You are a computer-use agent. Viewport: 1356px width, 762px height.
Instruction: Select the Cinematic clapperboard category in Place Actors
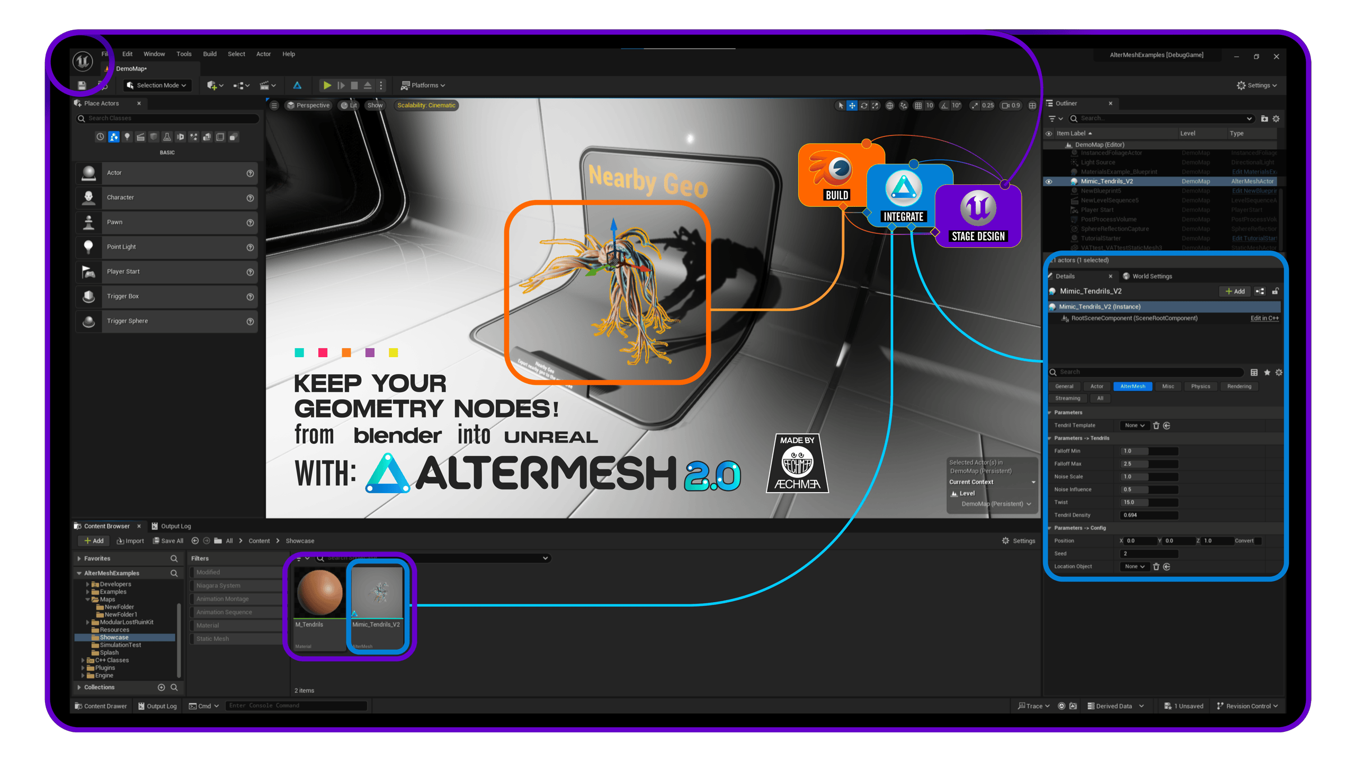pyautogui.click(x=140, y=137)
